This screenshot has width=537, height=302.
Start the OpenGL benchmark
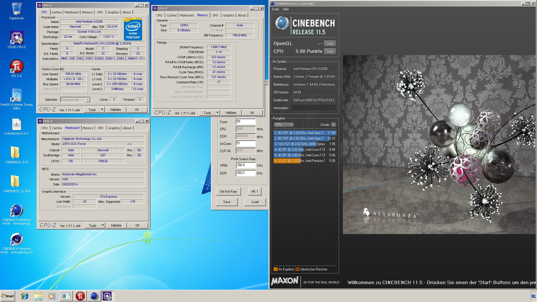pos(330,44)
